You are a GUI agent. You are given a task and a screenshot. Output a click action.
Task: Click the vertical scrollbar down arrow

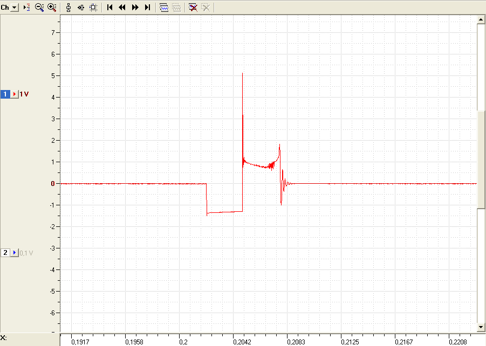[481, 327]
